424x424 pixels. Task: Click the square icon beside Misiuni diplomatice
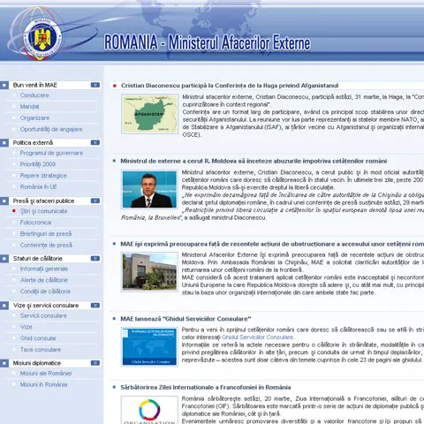tap(4, 363)
